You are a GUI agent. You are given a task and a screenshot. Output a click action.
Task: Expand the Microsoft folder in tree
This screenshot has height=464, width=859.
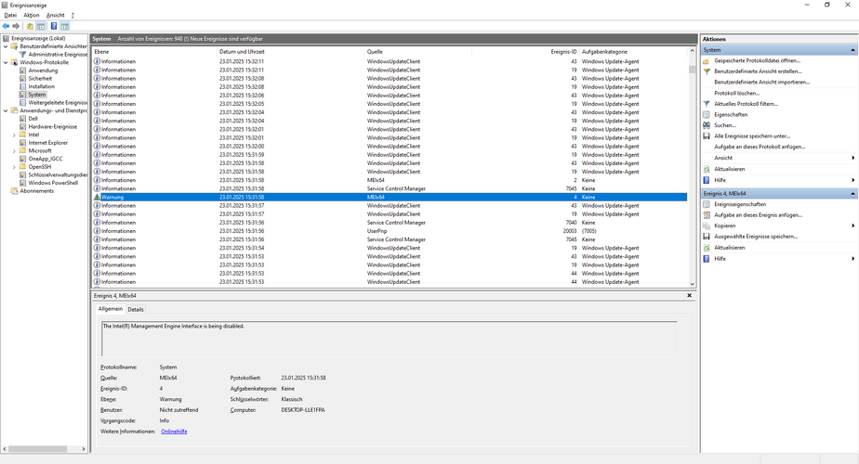(x=14, y=150)
